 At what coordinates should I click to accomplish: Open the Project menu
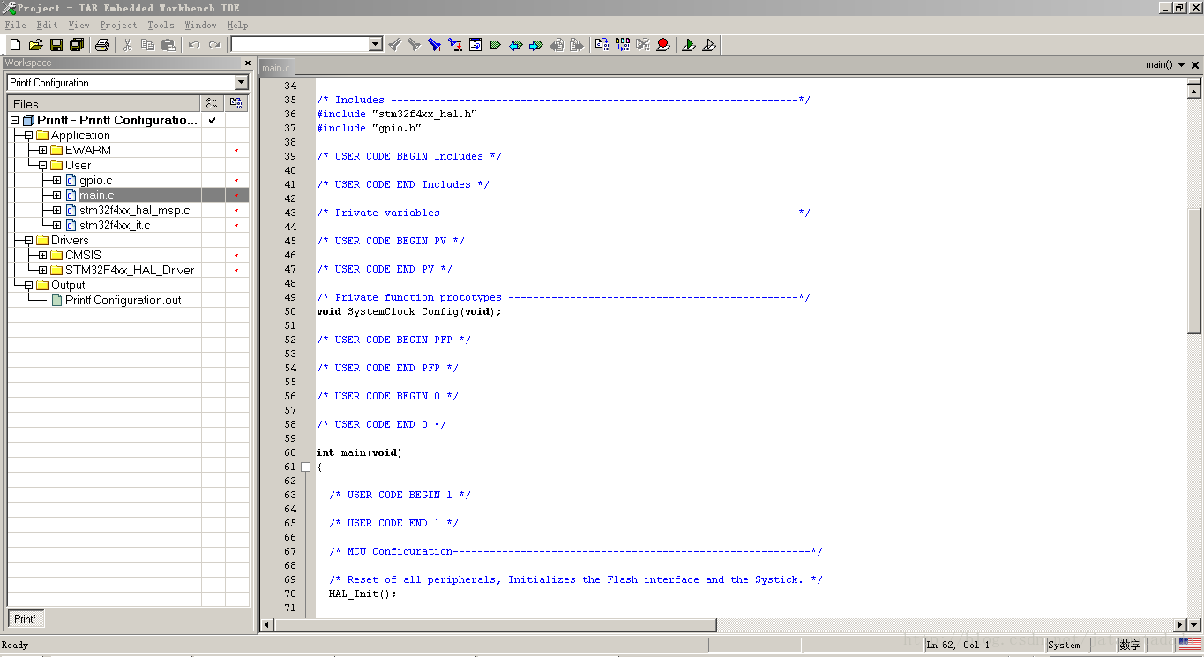click(x=118, y=25)
